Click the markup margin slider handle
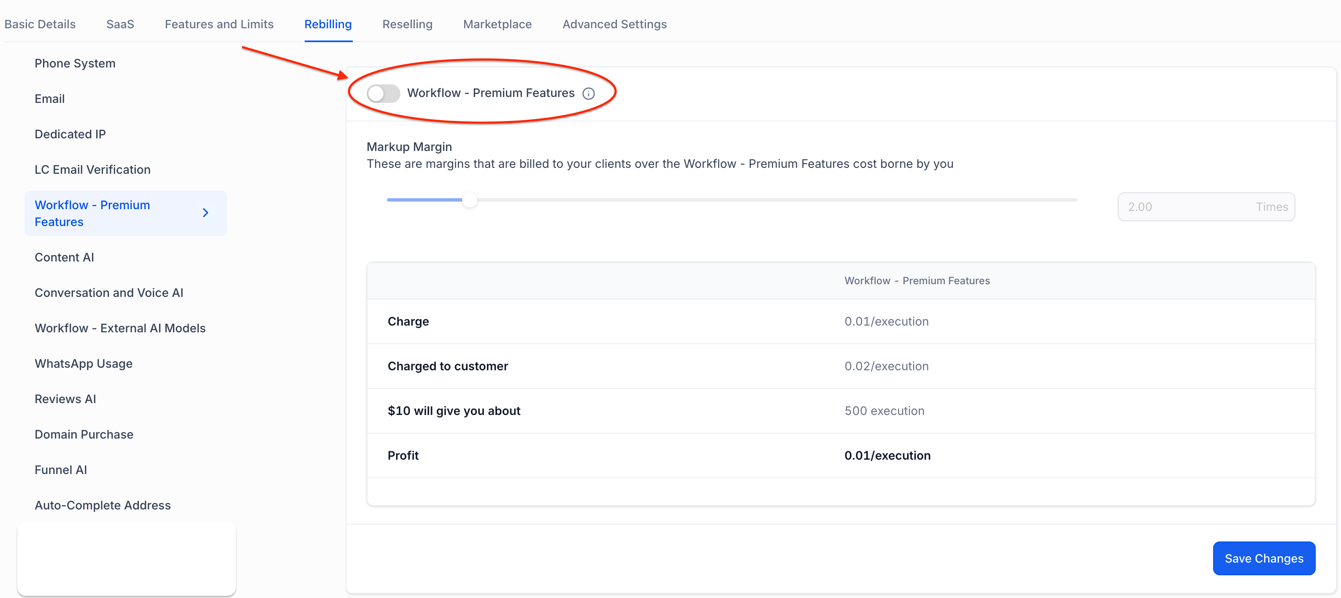This screenshot has height=598, width=1341. point(470,200)
